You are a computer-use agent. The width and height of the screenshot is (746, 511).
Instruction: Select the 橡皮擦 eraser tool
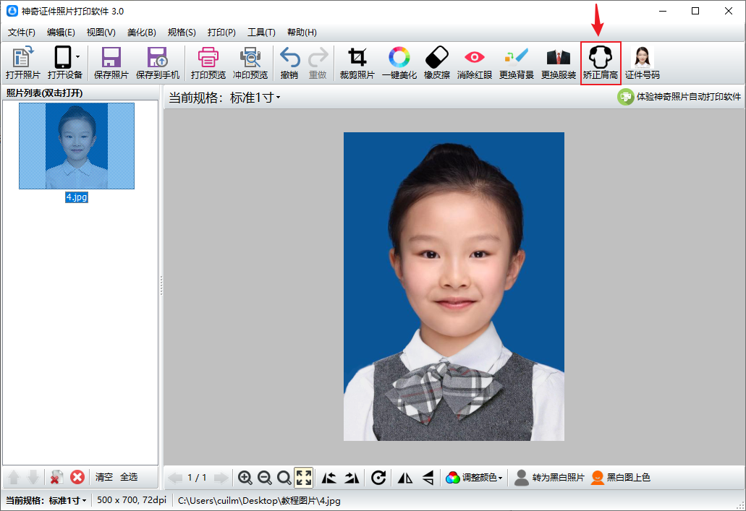437,63
